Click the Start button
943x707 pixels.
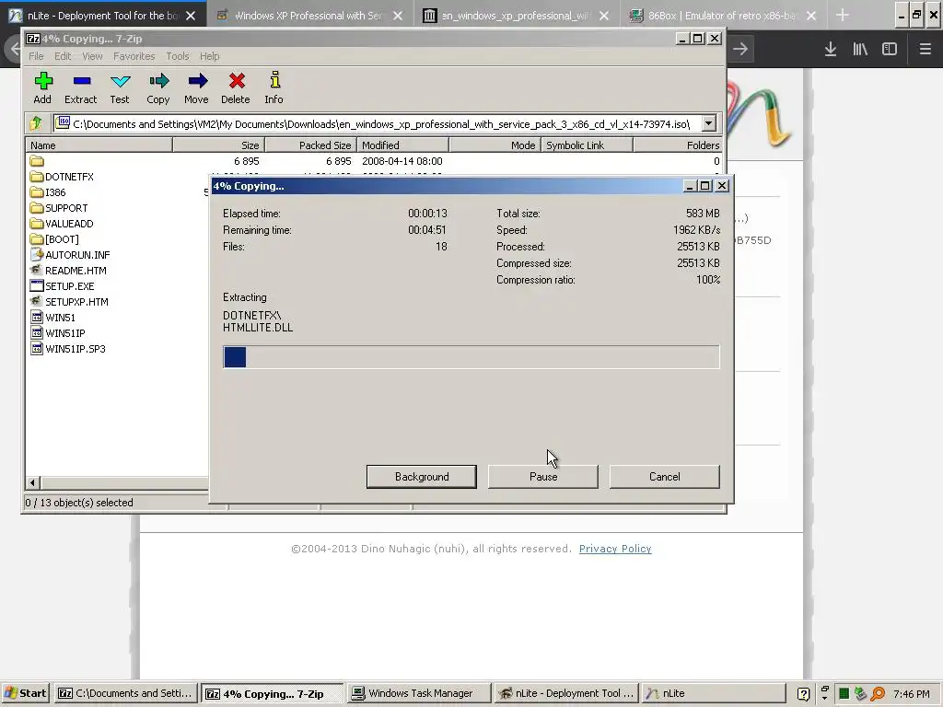25,693
